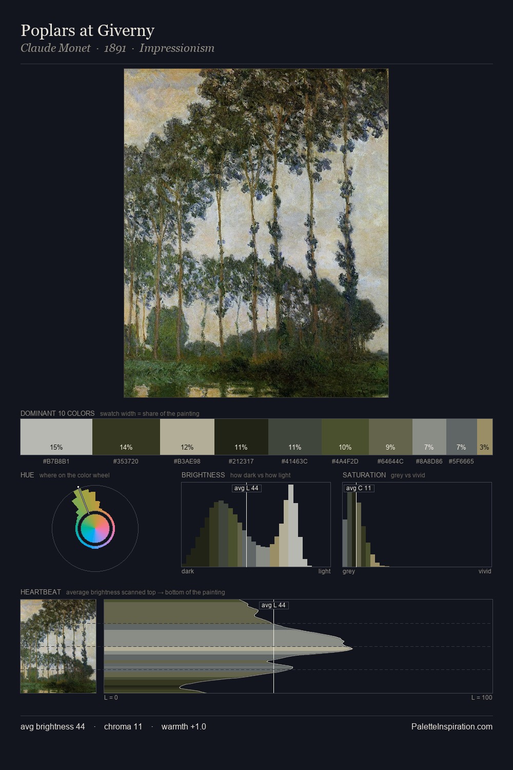The image size is (513, 770).
Task: Click the #5F6665 hex code
Action: click(x=461, y=461)
